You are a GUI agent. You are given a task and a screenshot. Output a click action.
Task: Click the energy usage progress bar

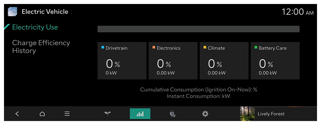(198, 29)
